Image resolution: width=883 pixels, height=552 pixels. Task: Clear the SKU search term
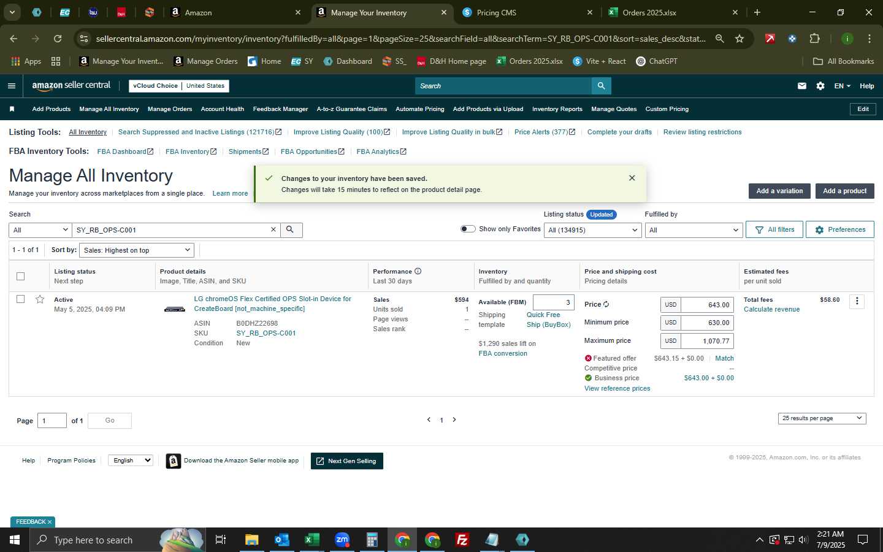(273, 229)
